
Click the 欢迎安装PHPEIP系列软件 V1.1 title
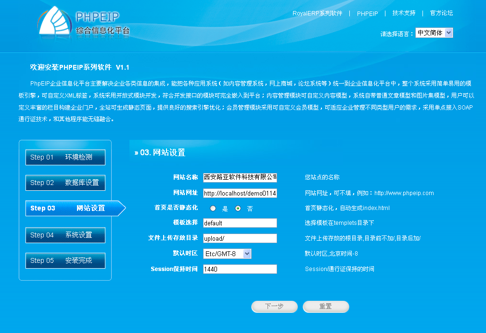tap(80, 67)
